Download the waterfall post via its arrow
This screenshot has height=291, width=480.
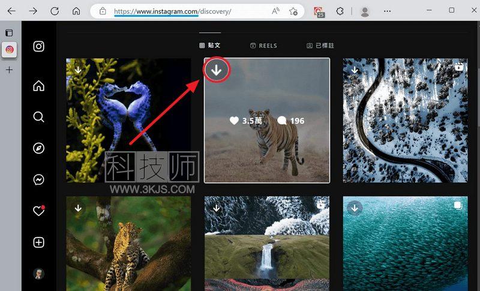(217, 208)
